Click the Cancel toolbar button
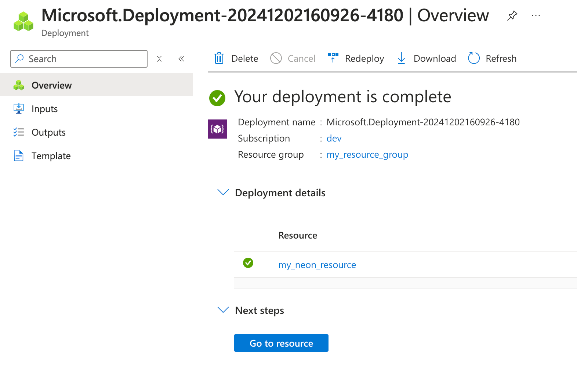577x372 pixels. tap(293, 58)
